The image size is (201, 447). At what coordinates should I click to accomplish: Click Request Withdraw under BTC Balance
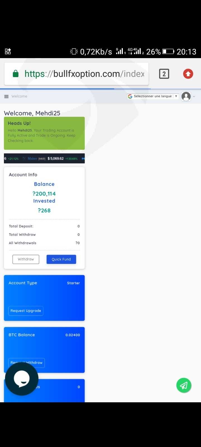(x=27, y=363)
